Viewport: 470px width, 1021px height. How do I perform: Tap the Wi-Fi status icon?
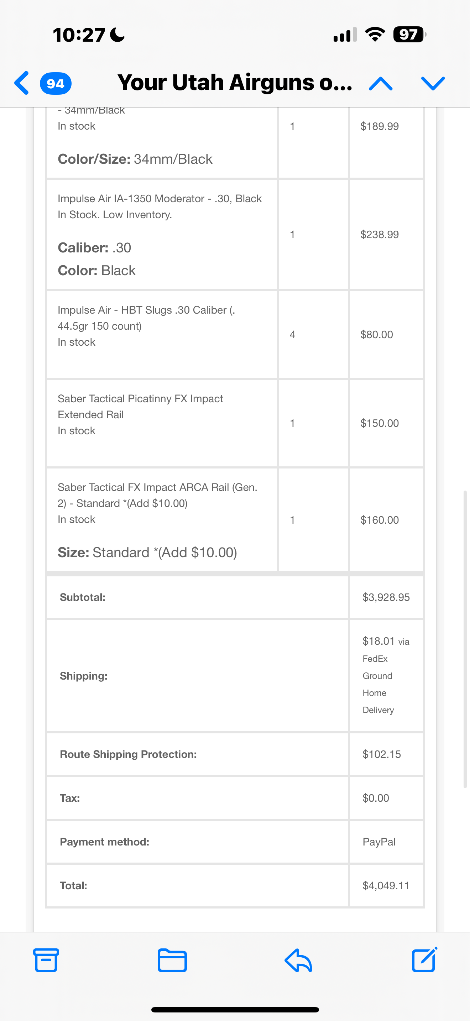[x=375, y=35]
